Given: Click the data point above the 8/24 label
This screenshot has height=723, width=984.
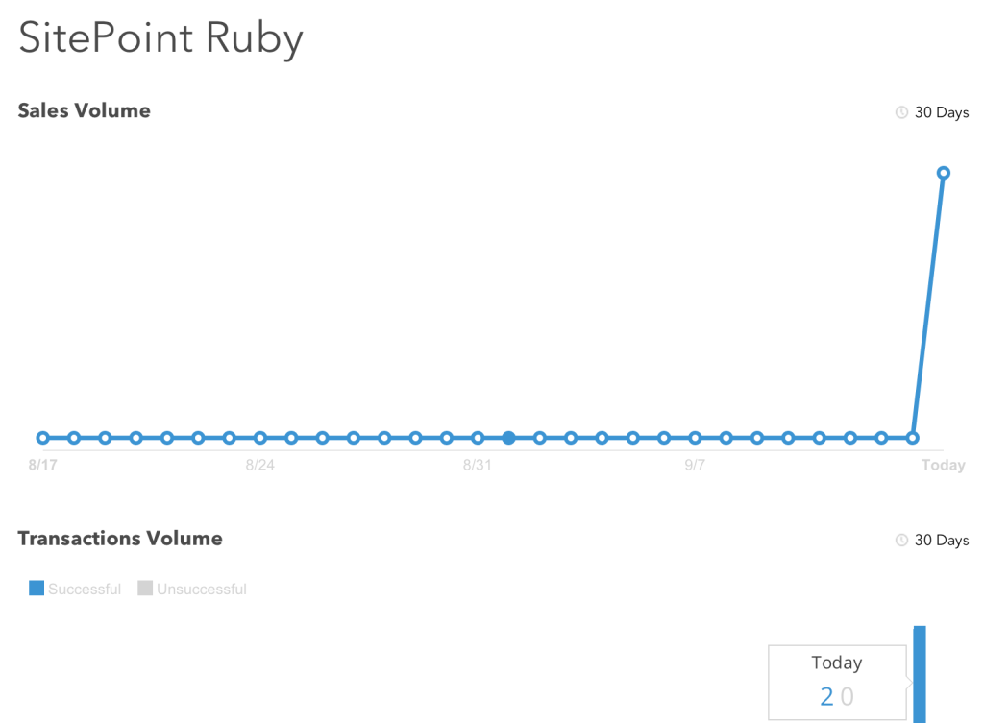Looking at the screenshot, I should coord(260,438).
